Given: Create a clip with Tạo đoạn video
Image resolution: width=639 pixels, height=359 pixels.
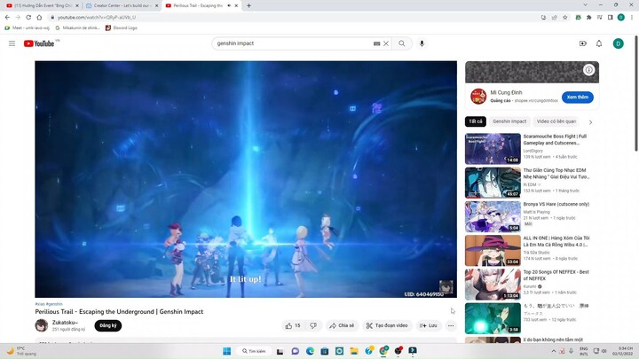Looking at the screenshot, I should click(x=387, y=325).
